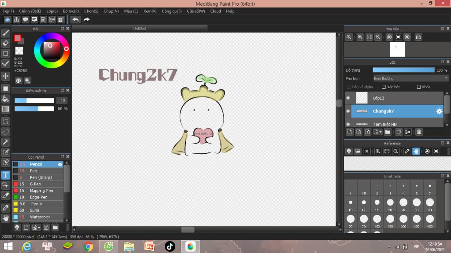Toggle visibility of Chung2k7 layer

point(348,111)
